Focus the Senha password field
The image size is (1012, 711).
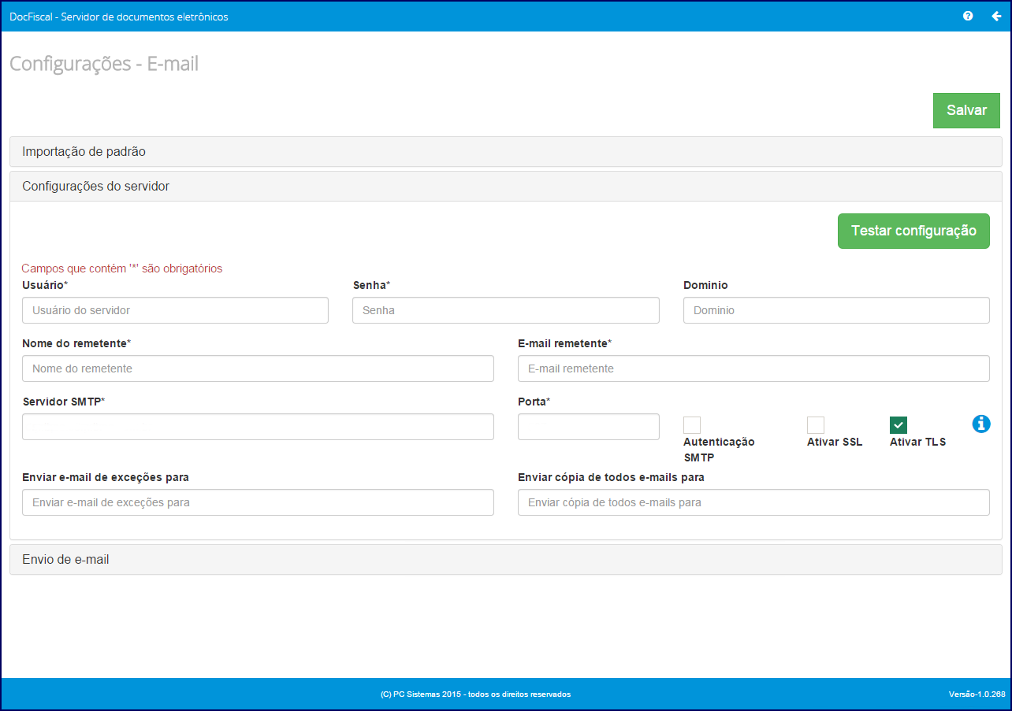tap(506, 310)
